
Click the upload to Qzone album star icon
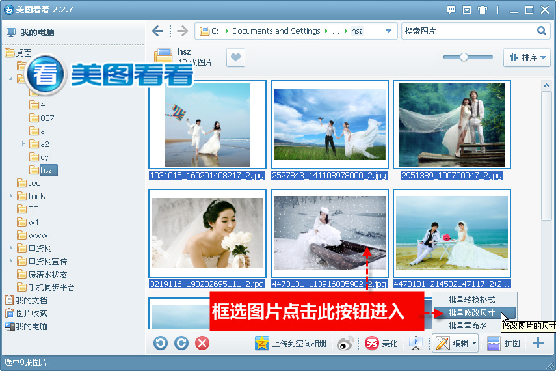(261, 343)
